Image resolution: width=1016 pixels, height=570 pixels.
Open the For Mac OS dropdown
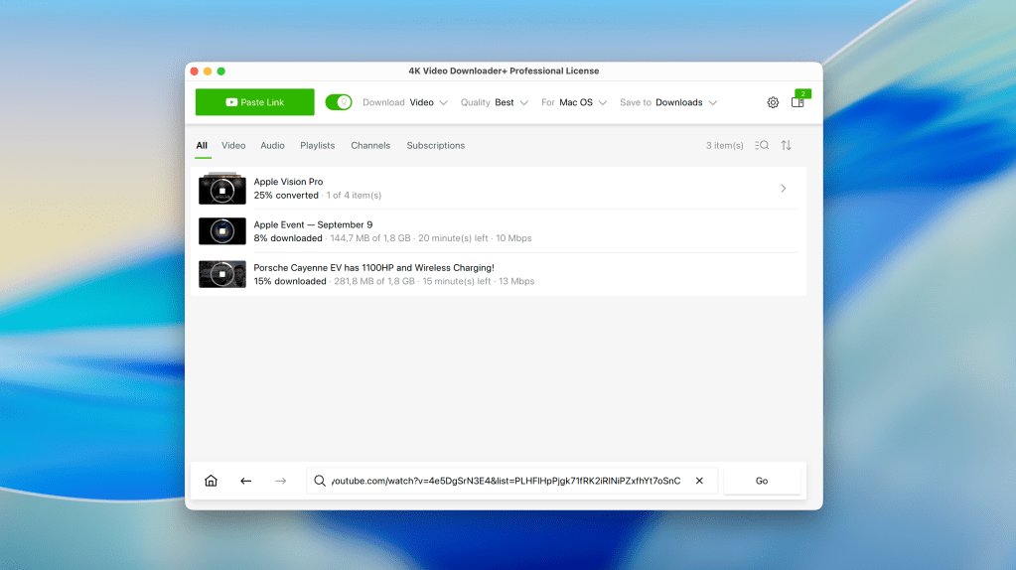coord(582,102)
